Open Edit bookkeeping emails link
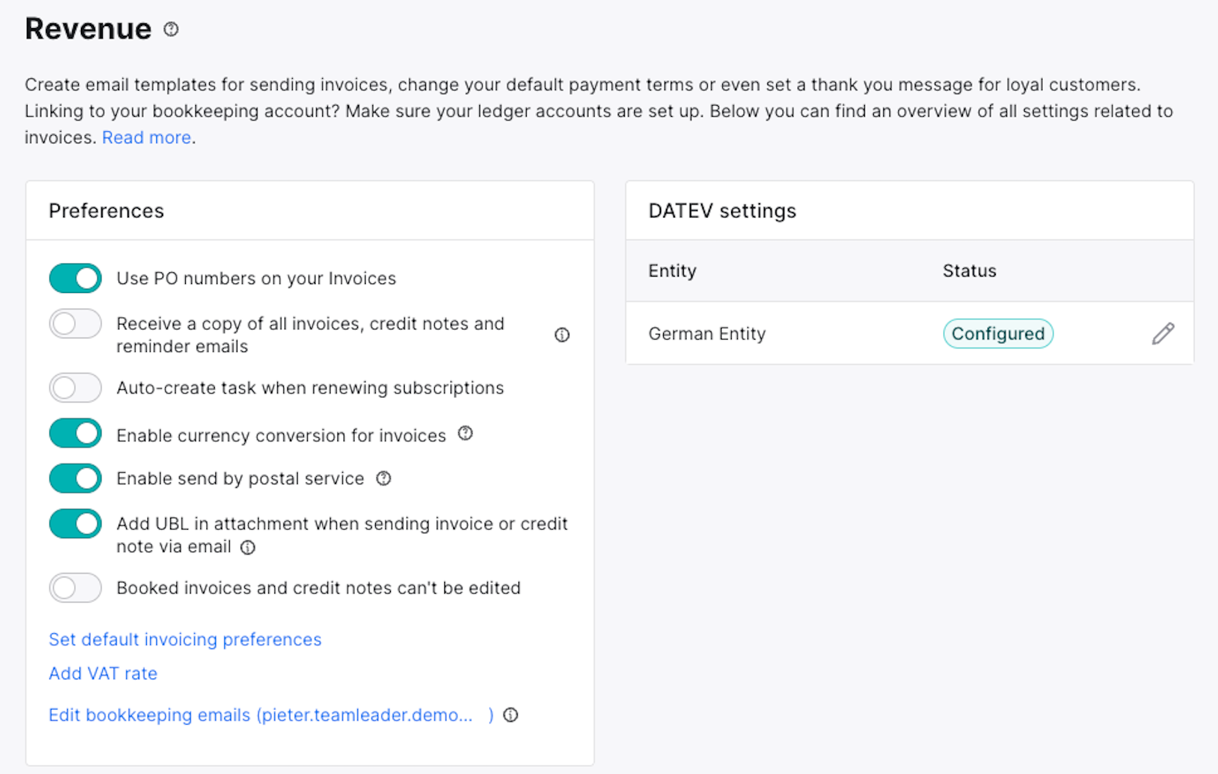The width and height of the screenshot is (1218, 774). (x=271, y=715)
